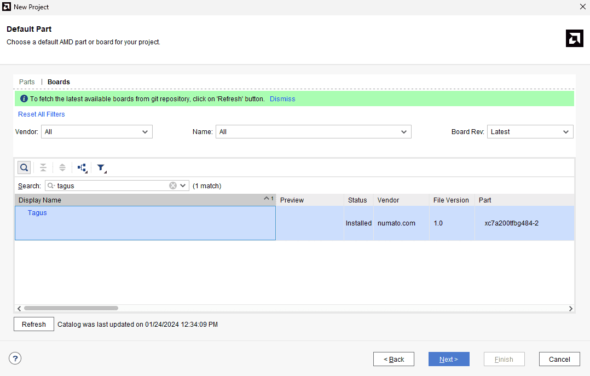
Task: Click the Reset All Filters link
Action: (42, 114)
